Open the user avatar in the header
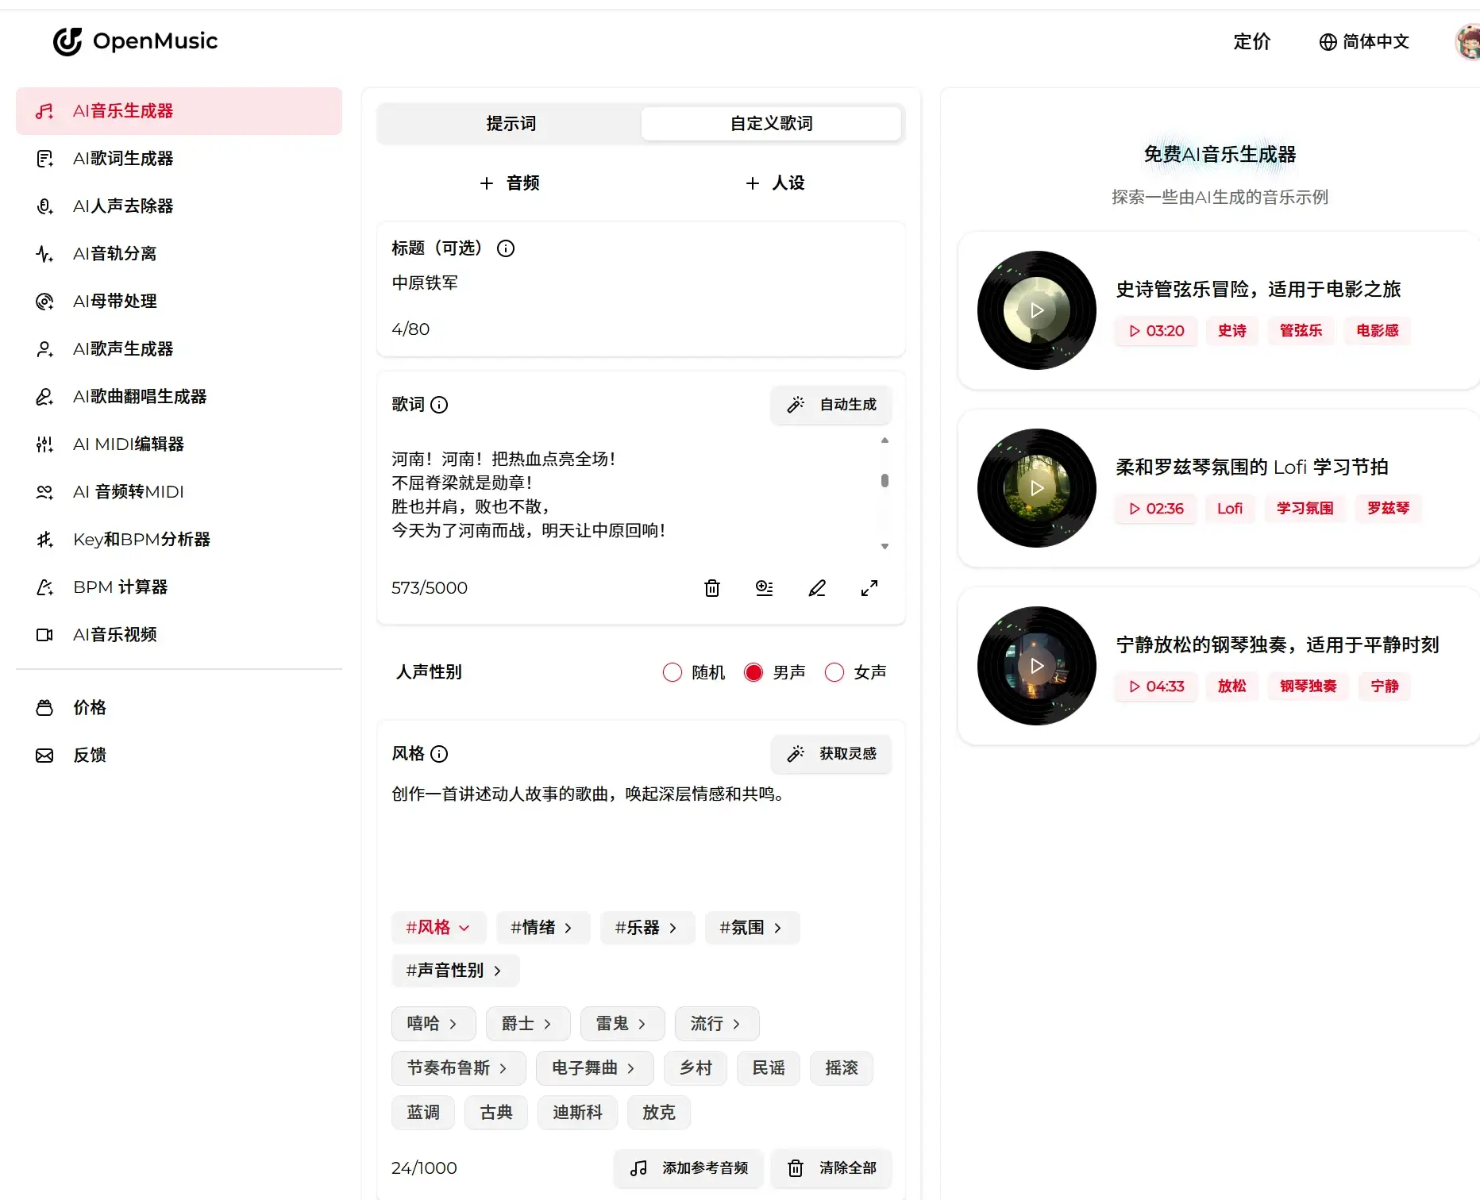Screen dimensions: 1480x1200 [x=1467, y=41]
